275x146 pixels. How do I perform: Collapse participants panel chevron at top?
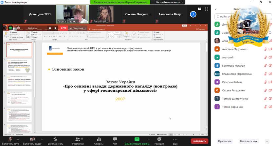215,9
